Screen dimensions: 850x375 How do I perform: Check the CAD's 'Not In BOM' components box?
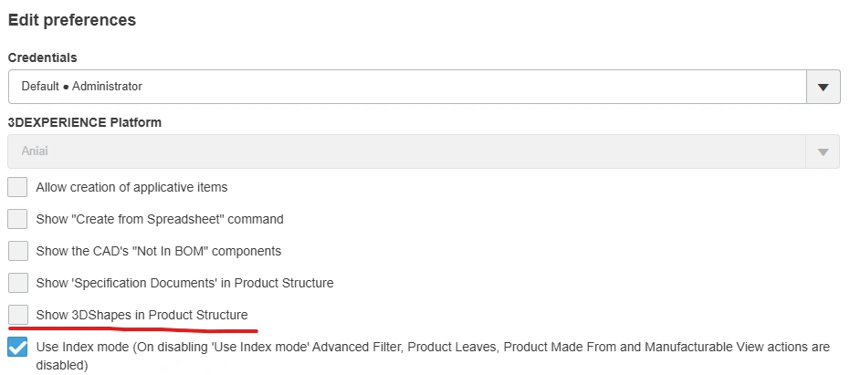coord(17,251)
